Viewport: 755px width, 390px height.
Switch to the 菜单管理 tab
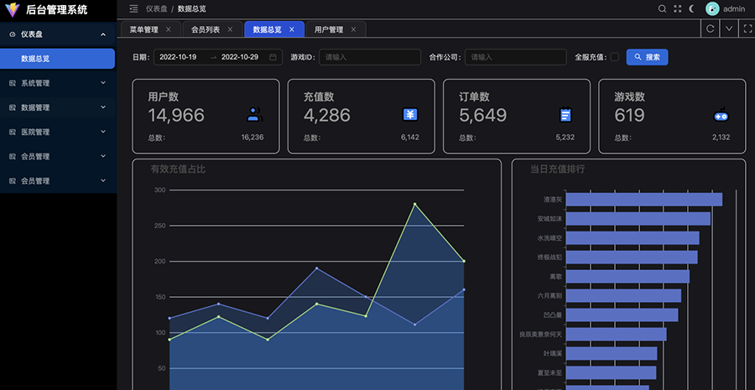151,29
